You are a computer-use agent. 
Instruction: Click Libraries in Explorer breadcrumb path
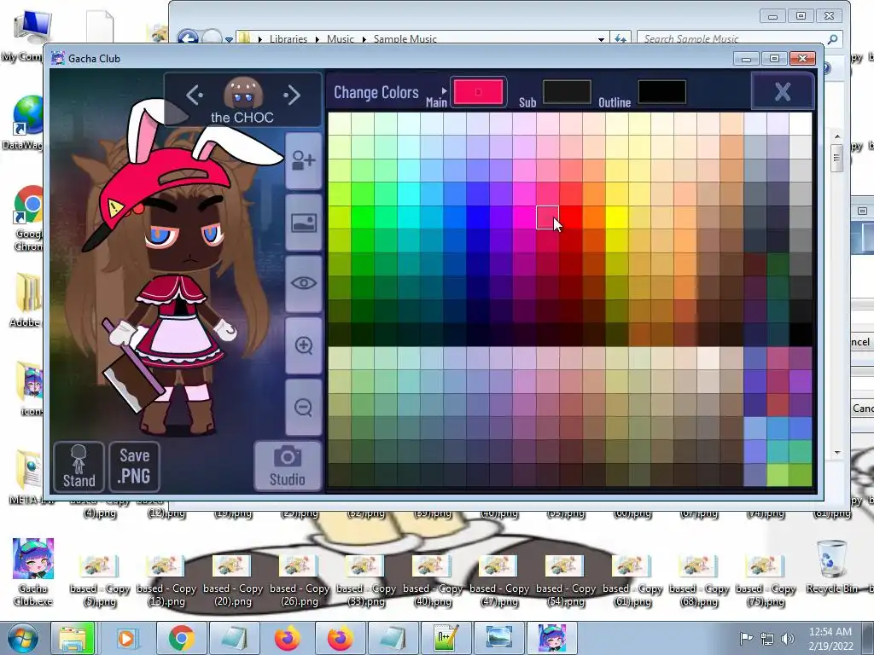[288, 39]
